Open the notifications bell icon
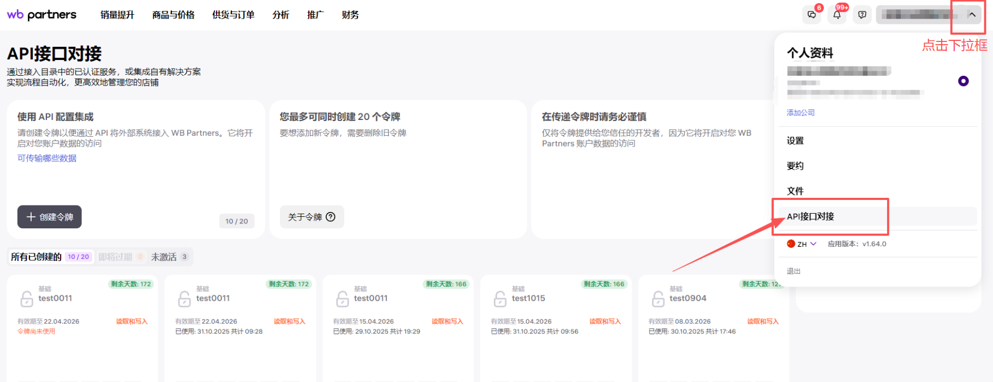Viewport: 993px width, 382px height. point(837,15)
